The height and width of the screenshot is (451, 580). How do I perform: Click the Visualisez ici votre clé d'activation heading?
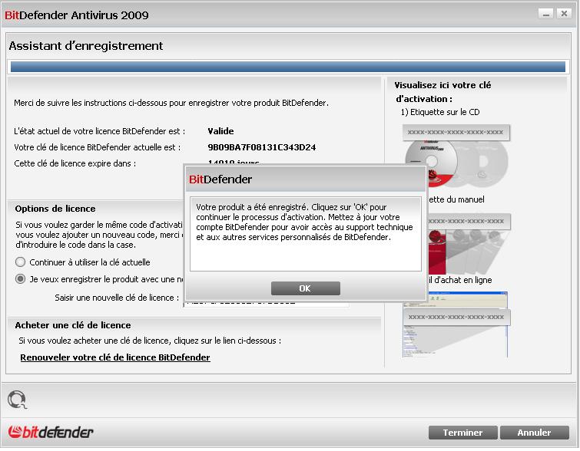442,92
